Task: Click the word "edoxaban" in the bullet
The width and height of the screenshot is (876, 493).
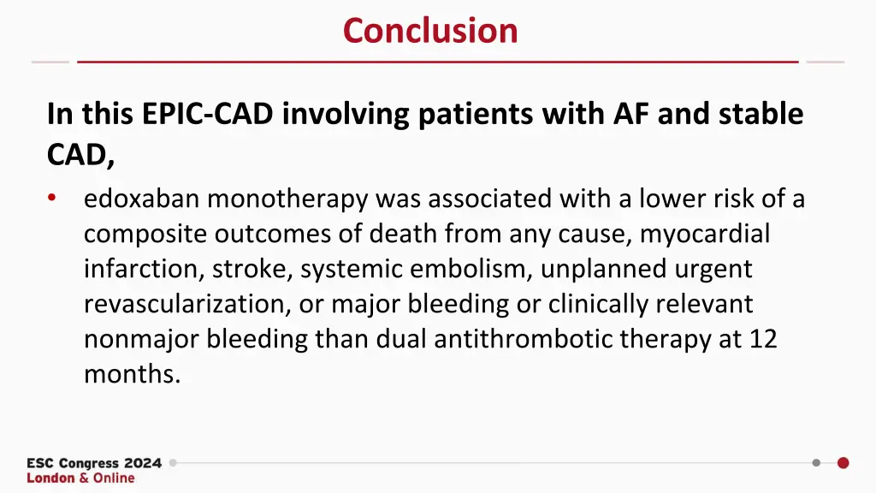Action: tap(142, 199)
